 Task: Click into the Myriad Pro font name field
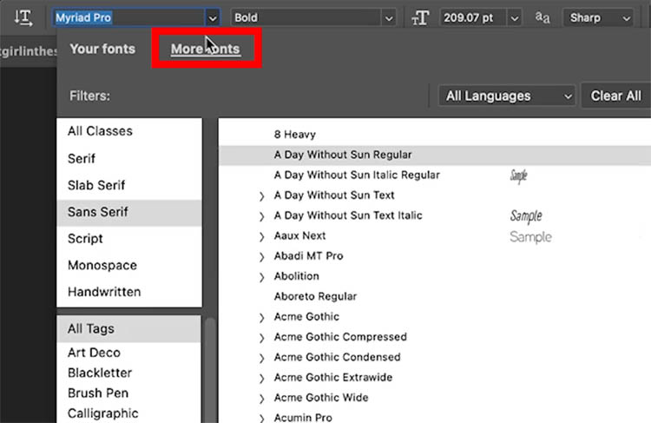point(128,18)
